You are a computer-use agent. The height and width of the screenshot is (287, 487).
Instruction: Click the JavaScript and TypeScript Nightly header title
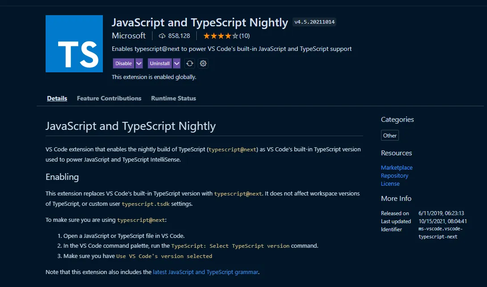point(200,23)
